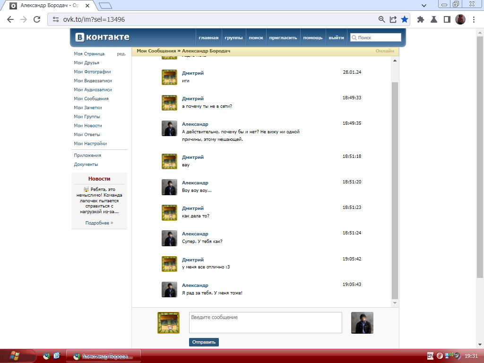Open a new browser tab

tap(105, 6)
